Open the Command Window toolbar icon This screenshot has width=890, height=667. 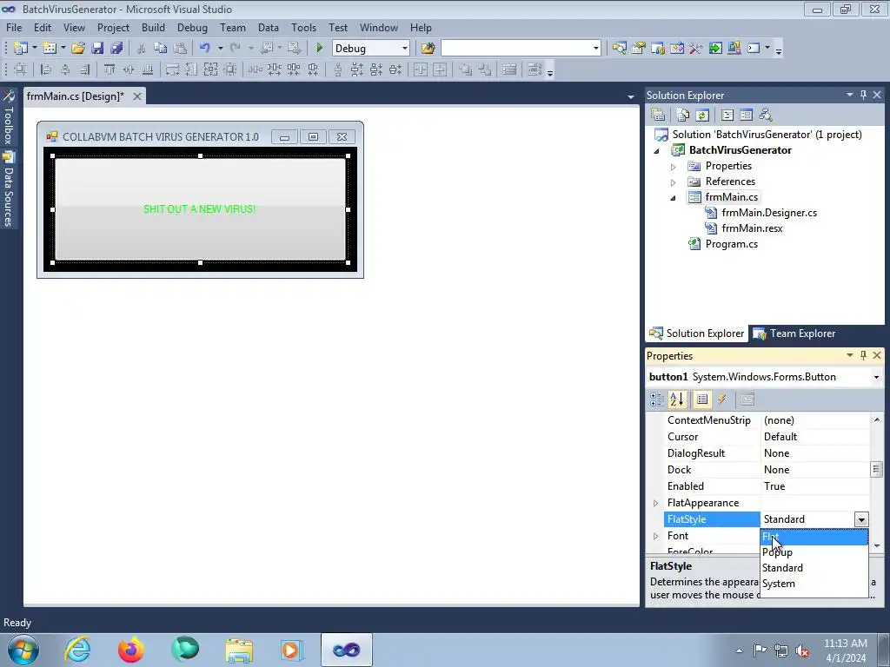754,49
